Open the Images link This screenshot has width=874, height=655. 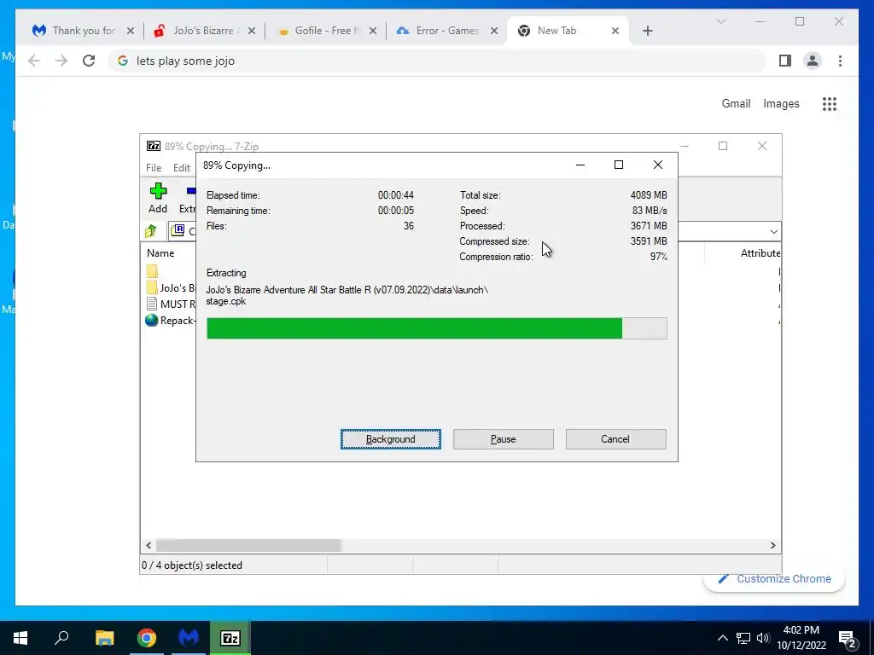(781, 103)
